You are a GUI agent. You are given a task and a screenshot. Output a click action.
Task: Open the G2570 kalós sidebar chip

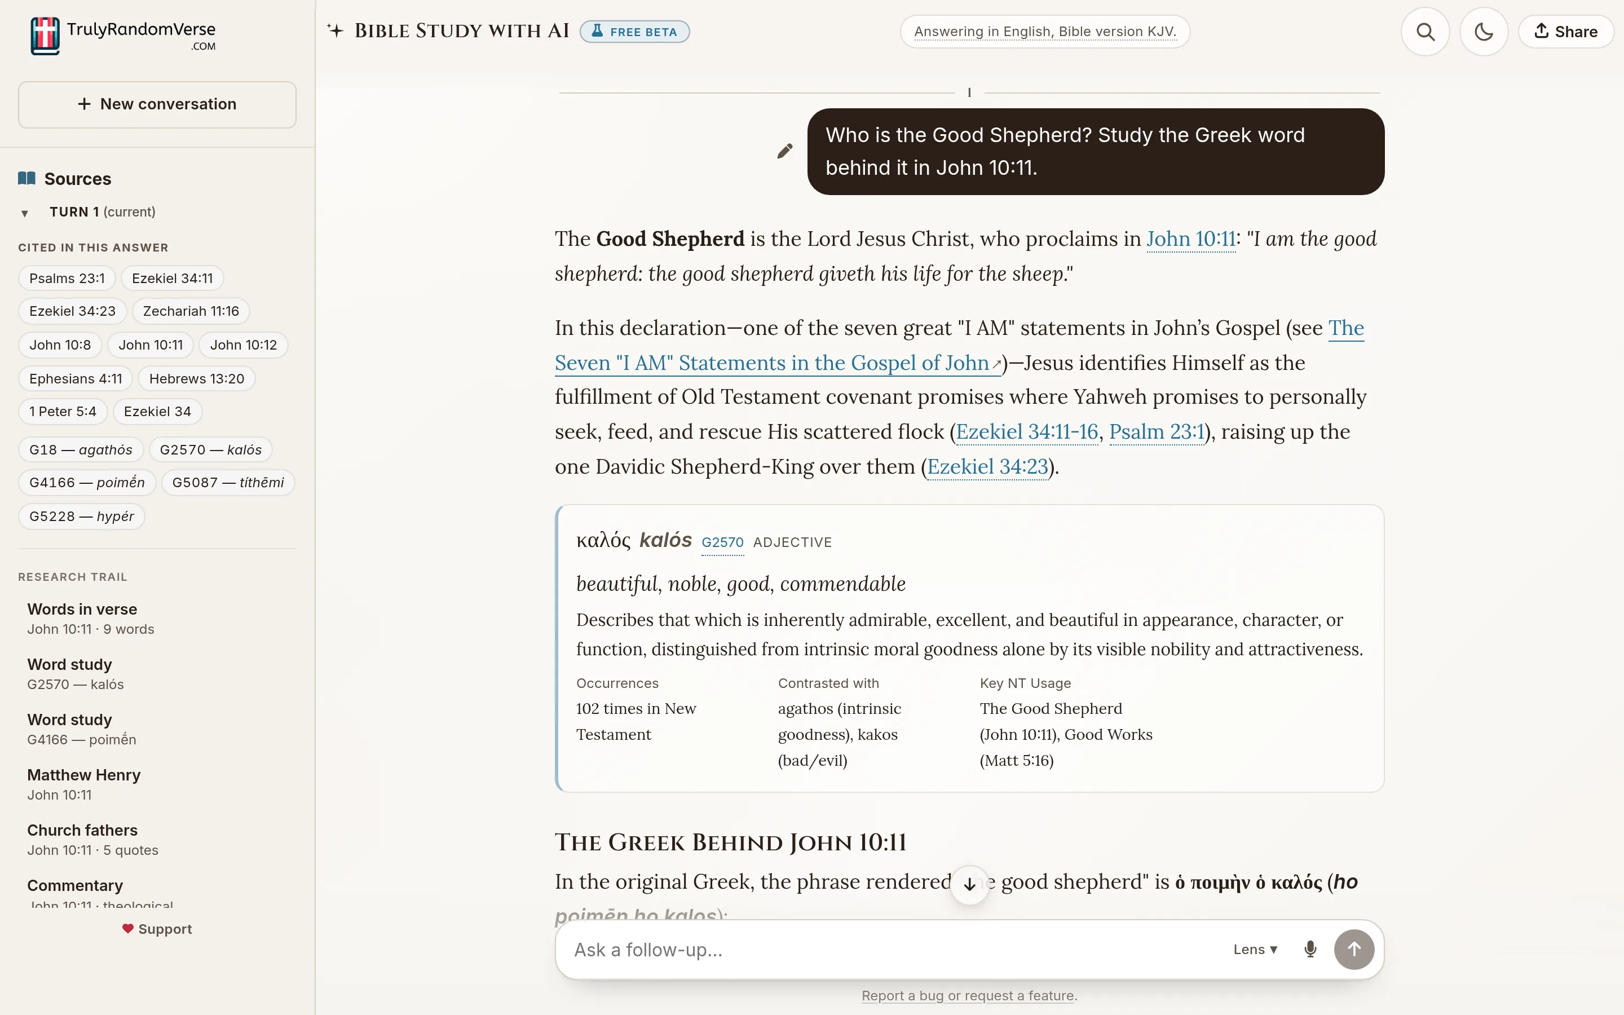pyautogui.click(x=211, y=450)
